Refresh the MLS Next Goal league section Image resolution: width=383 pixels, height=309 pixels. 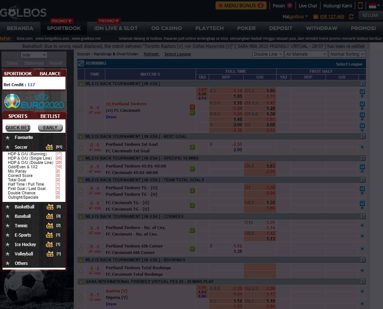click(363, 136)
